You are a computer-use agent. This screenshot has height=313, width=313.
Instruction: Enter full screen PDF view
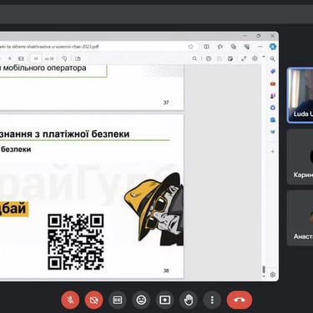(x=244, y=58)
